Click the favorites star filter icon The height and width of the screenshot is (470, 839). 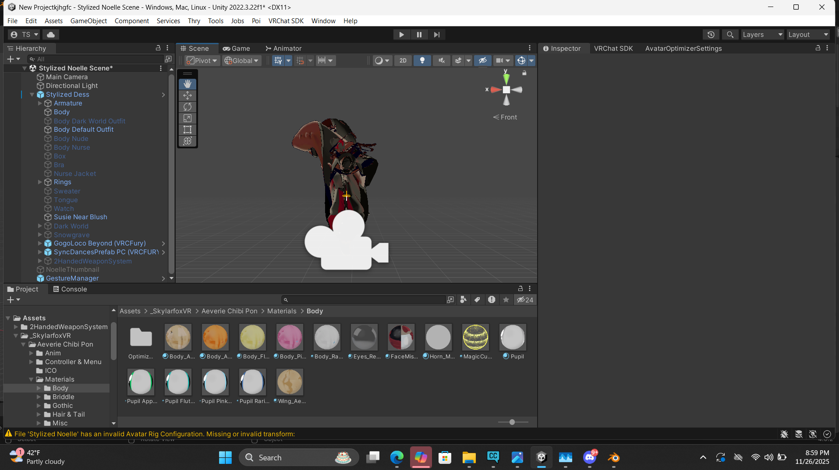click(x=506, y=300)
